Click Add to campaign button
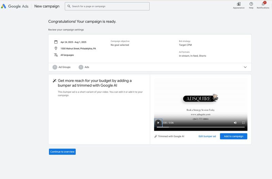 pyautogui.click(x=234, y=136)
